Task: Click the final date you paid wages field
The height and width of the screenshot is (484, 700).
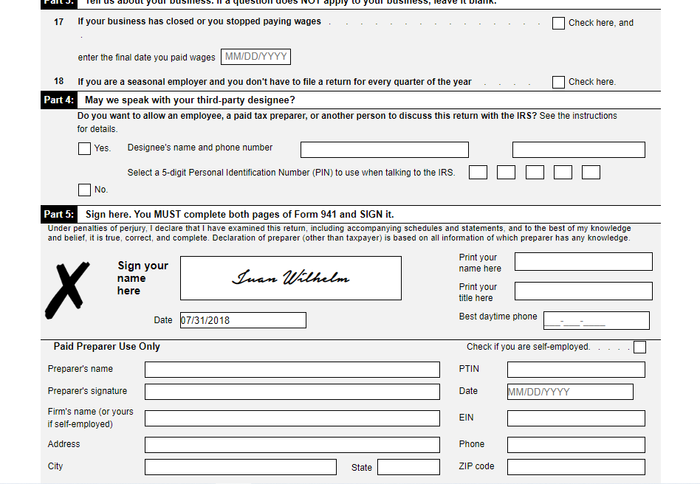Action: (255, 56)
